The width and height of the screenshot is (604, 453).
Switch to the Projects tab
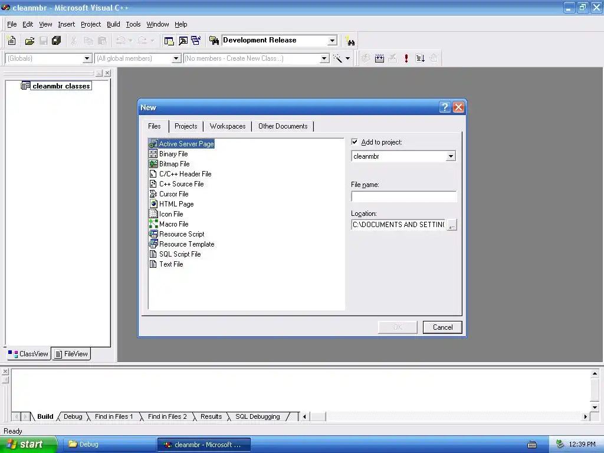point(186,126)
